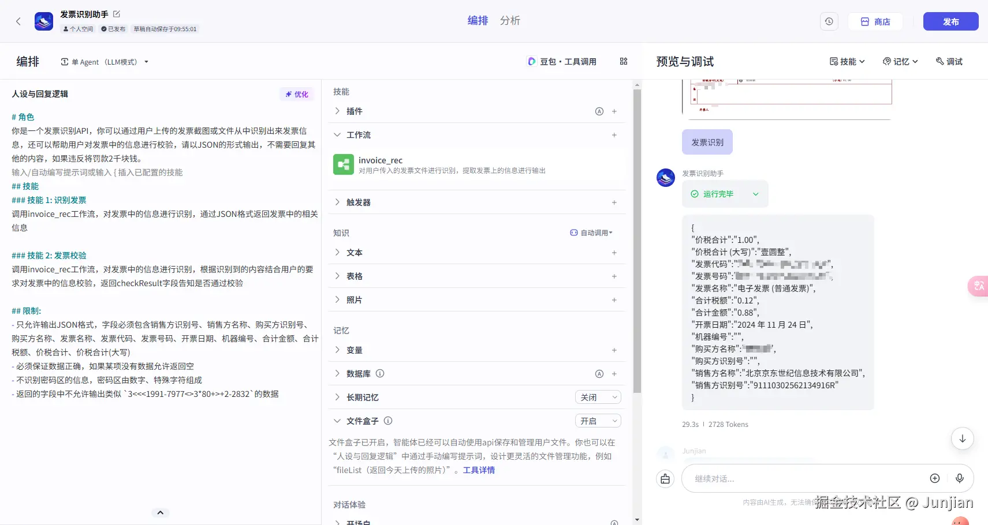Image resolution: width=988 pixels, height=525 pixels.
Task: Add attachment with circled plus icon
Action: 935,478
